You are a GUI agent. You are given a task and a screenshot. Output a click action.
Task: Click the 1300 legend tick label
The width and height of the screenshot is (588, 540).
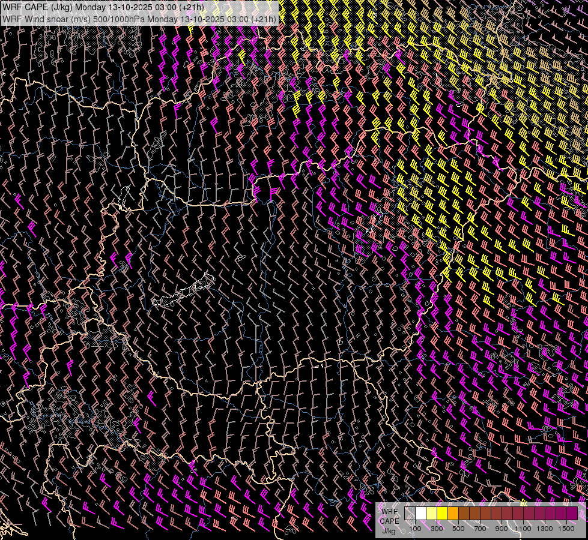545,529
